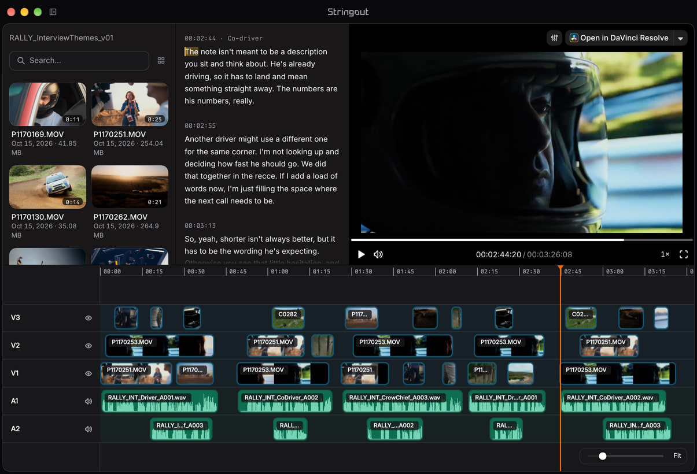Hide the V2 track
Viewport: 697px width, 474px height.
click(x=88, y=346)
